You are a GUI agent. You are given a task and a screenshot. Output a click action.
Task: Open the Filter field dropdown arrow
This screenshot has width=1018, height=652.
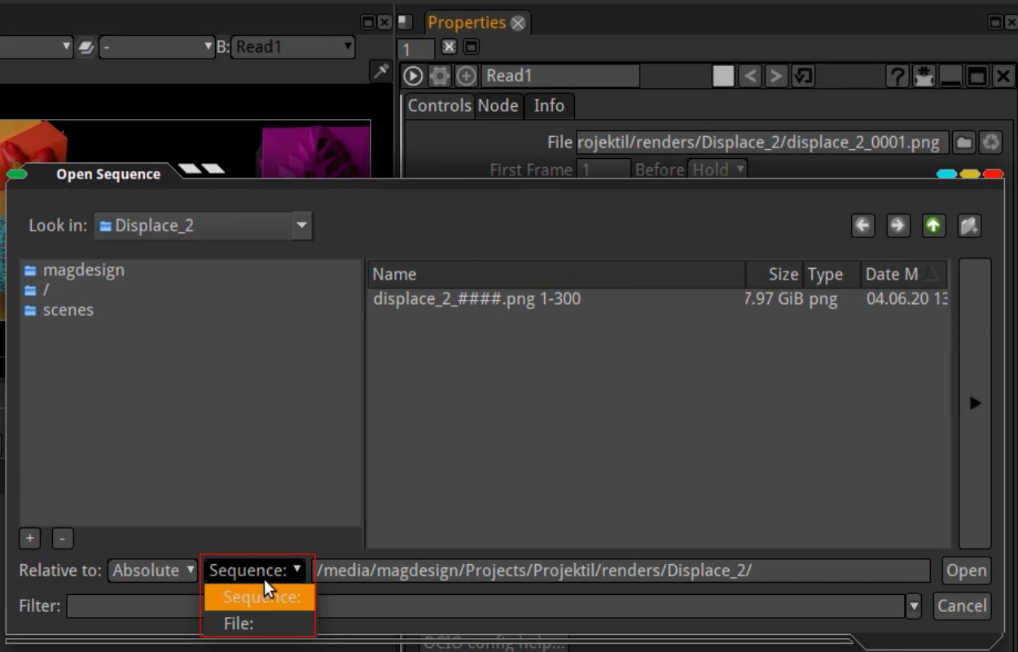pyautogui.click(x=914, y=606)
